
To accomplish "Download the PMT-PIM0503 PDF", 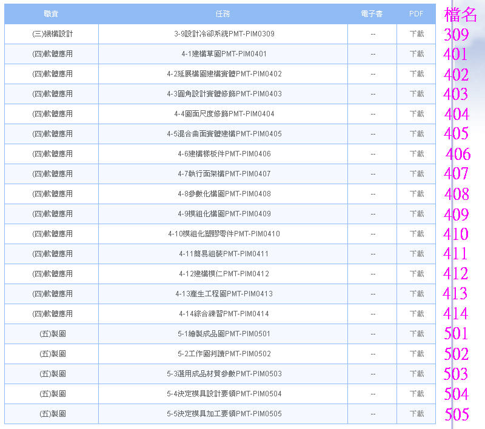I will pos(416,374).
